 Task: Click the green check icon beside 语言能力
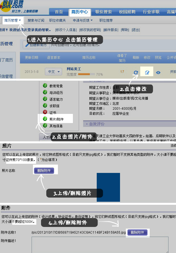coord(45,99)
